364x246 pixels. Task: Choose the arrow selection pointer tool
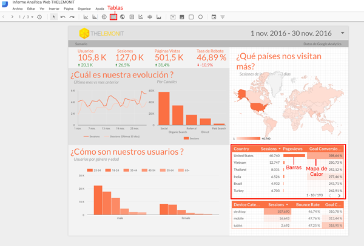pos(53,17)
